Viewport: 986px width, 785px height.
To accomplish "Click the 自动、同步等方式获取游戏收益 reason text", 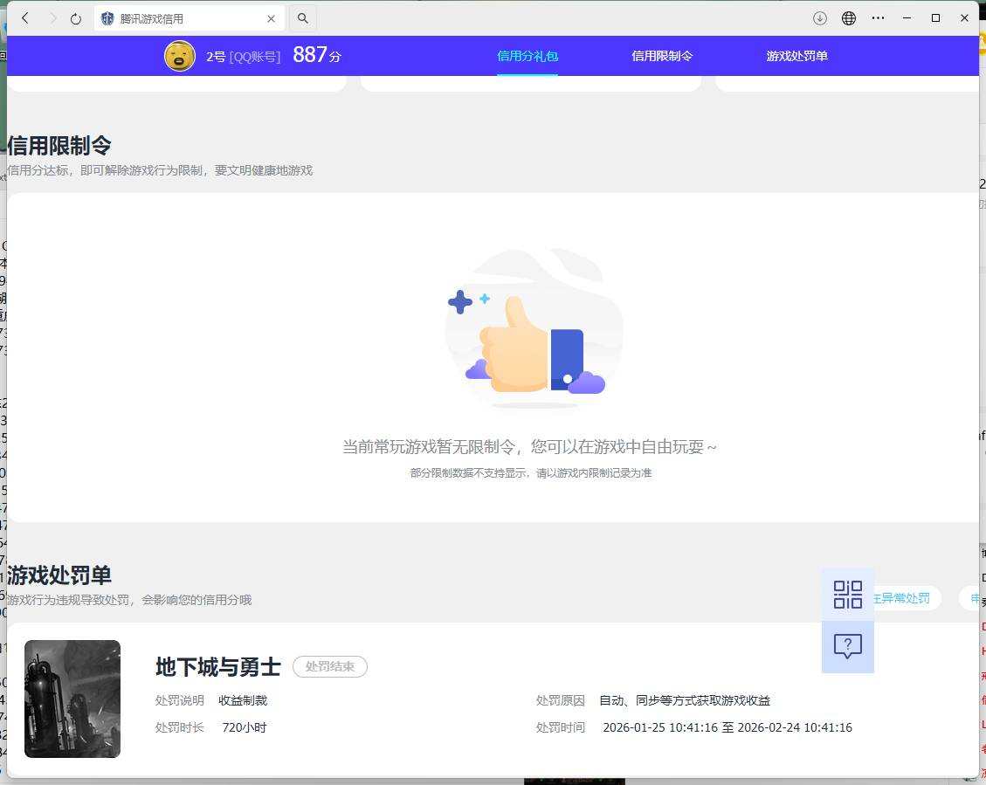I will (685, 700).
